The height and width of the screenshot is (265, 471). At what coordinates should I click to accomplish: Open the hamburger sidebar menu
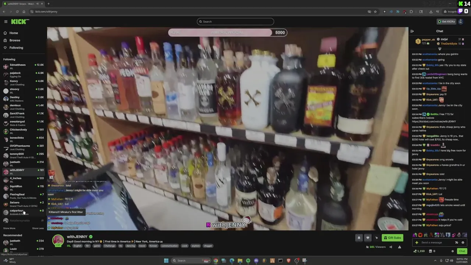coord(6,22)
